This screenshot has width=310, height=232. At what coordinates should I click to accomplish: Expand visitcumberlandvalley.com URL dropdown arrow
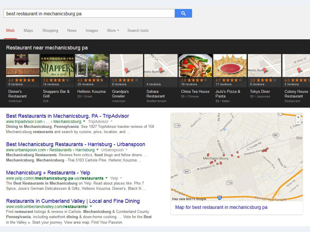click(91, 206)
